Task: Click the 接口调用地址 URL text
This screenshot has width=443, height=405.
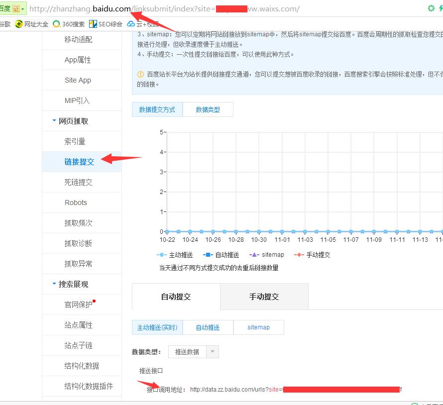Action: [x=296, y=390]
